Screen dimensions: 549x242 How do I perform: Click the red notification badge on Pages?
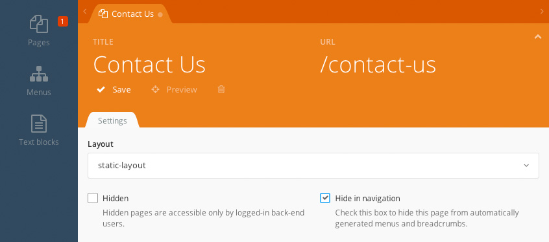63,21
